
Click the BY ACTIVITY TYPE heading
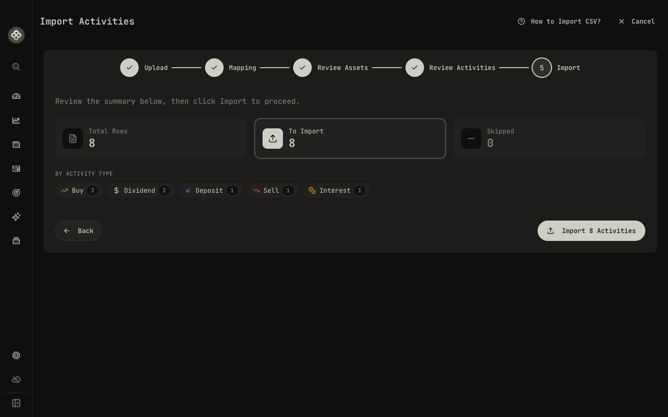pos(84,174)
